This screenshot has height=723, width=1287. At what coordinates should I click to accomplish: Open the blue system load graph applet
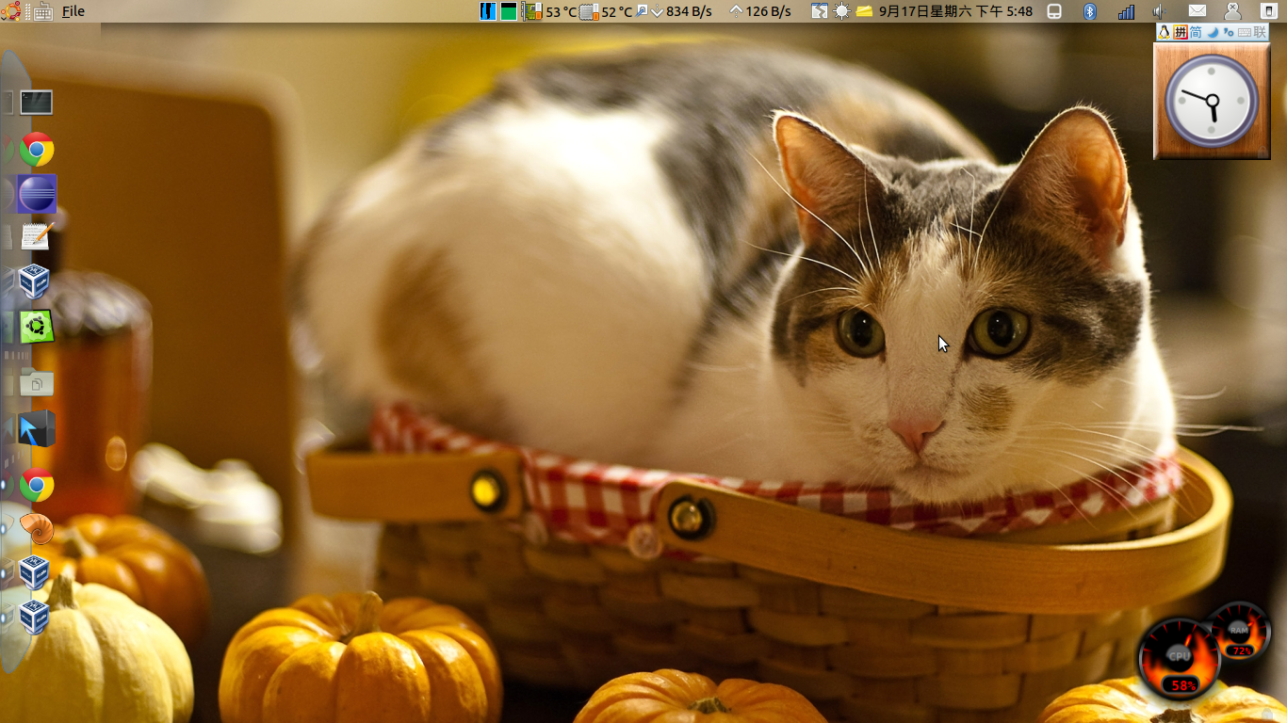[488, 11]
